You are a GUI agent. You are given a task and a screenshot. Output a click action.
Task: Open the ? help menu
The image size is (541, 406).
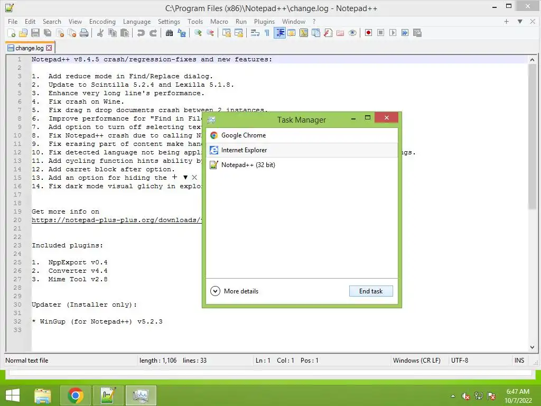[x=314, y=21]
